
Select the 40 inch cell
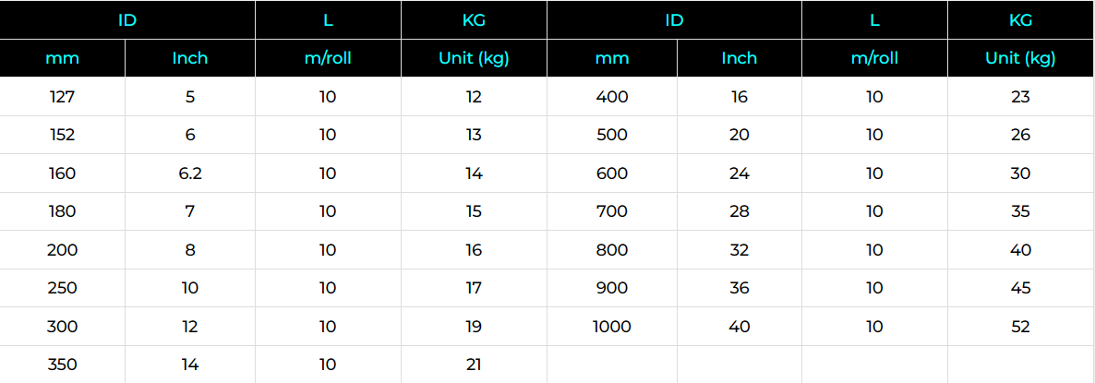739,327
